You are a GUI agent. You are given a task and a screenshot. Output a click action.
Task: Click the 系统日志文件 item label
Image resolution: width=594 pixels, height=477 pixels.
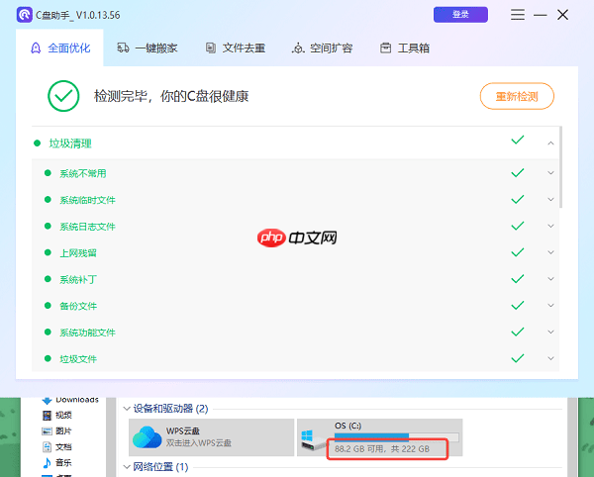87,227
